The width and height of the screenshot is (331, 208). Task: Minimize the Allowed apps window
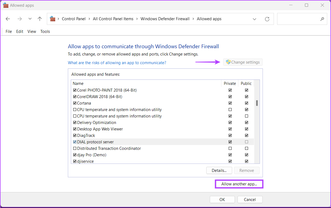pyautogui.click(x=291, y=5)
